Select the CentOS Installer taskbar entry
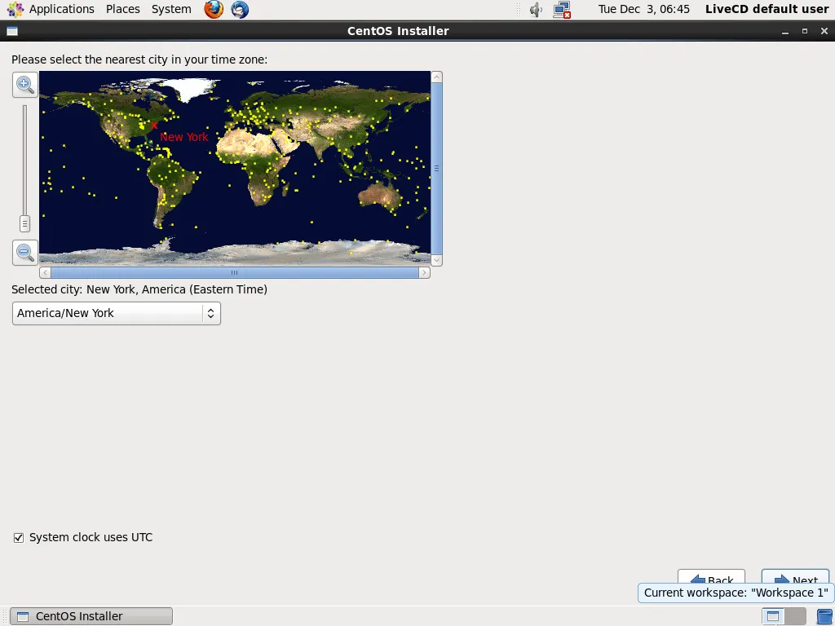 pyautogui.click(x=91, y=616)
